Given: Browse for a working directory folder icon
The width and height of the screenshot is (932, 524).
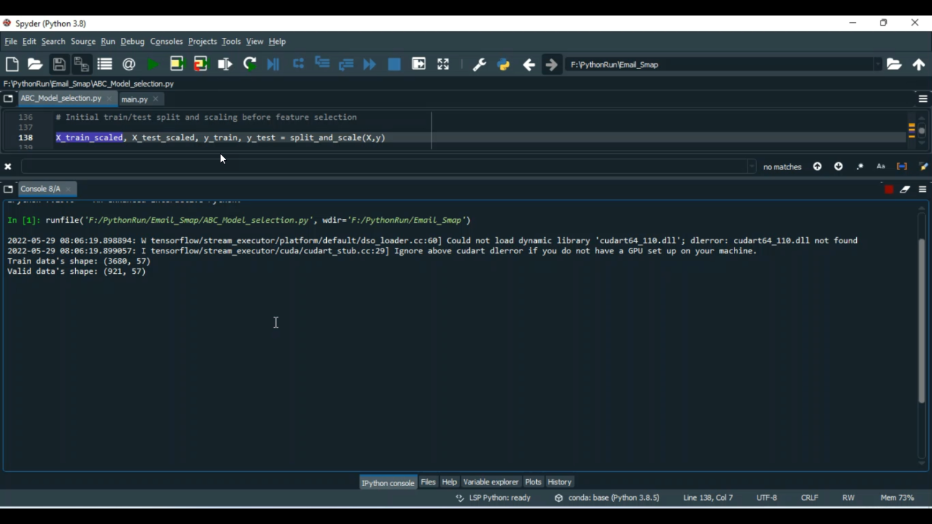Looking at the screenshot, I should click(x=894, y=65).
